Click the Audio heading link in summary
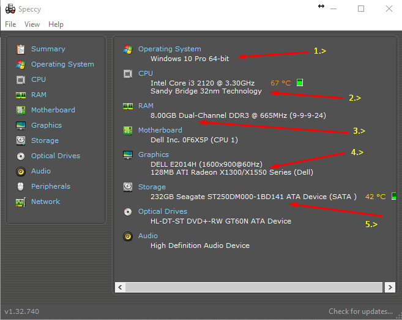Screen dimensions: 402x320 [x=148, y=236]
